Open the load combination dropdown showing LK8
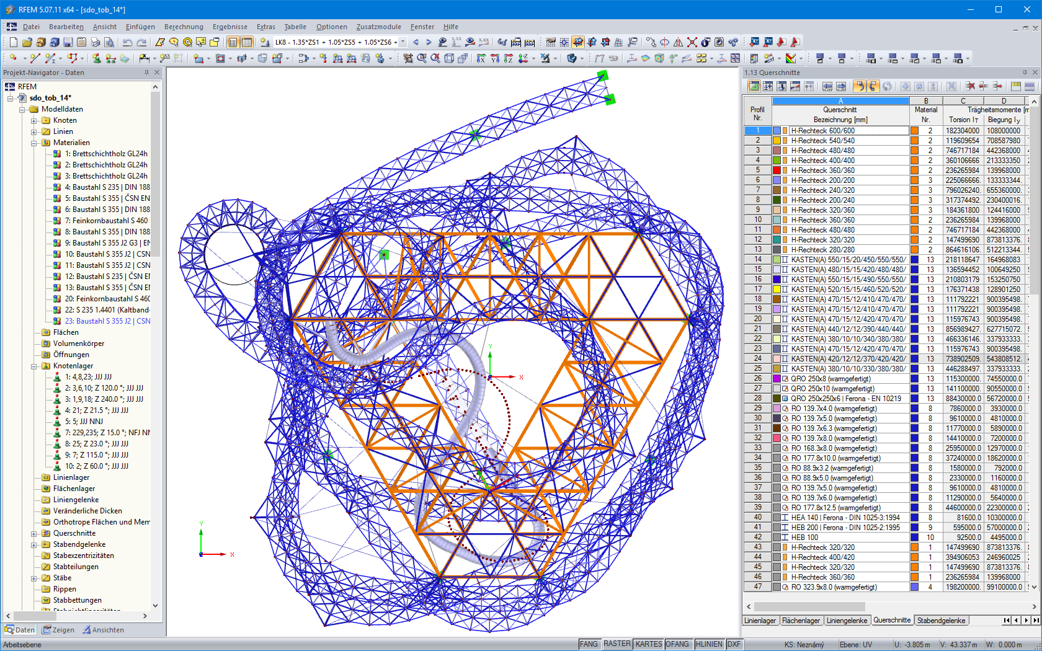Image resolution: width=1042 pixels, height=651 pixels. (x=402, y=42)
